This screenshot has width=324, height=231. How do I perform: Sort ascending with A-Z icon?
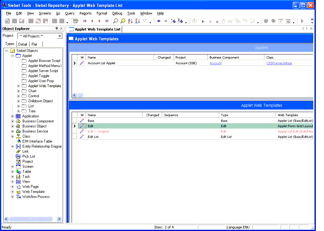coord(130,21)
